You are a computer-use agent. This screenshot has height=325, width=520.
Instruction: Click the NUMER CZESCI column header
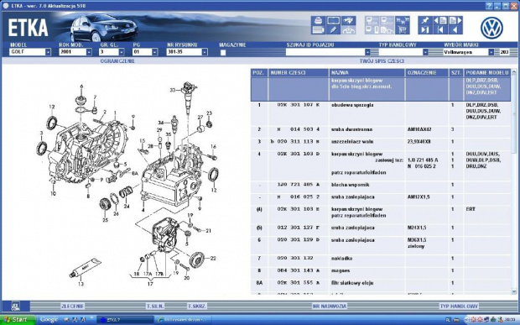tap(299, 73)
